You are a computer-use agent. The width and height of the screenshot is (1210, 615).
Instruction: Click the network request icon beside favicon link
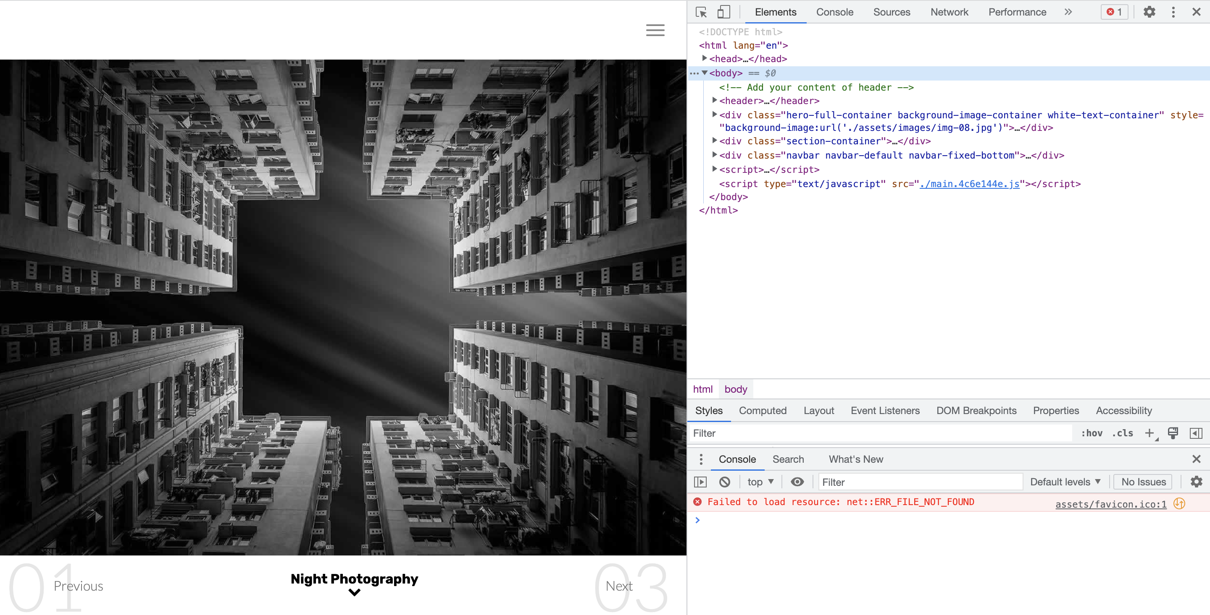coord(1179,503)
